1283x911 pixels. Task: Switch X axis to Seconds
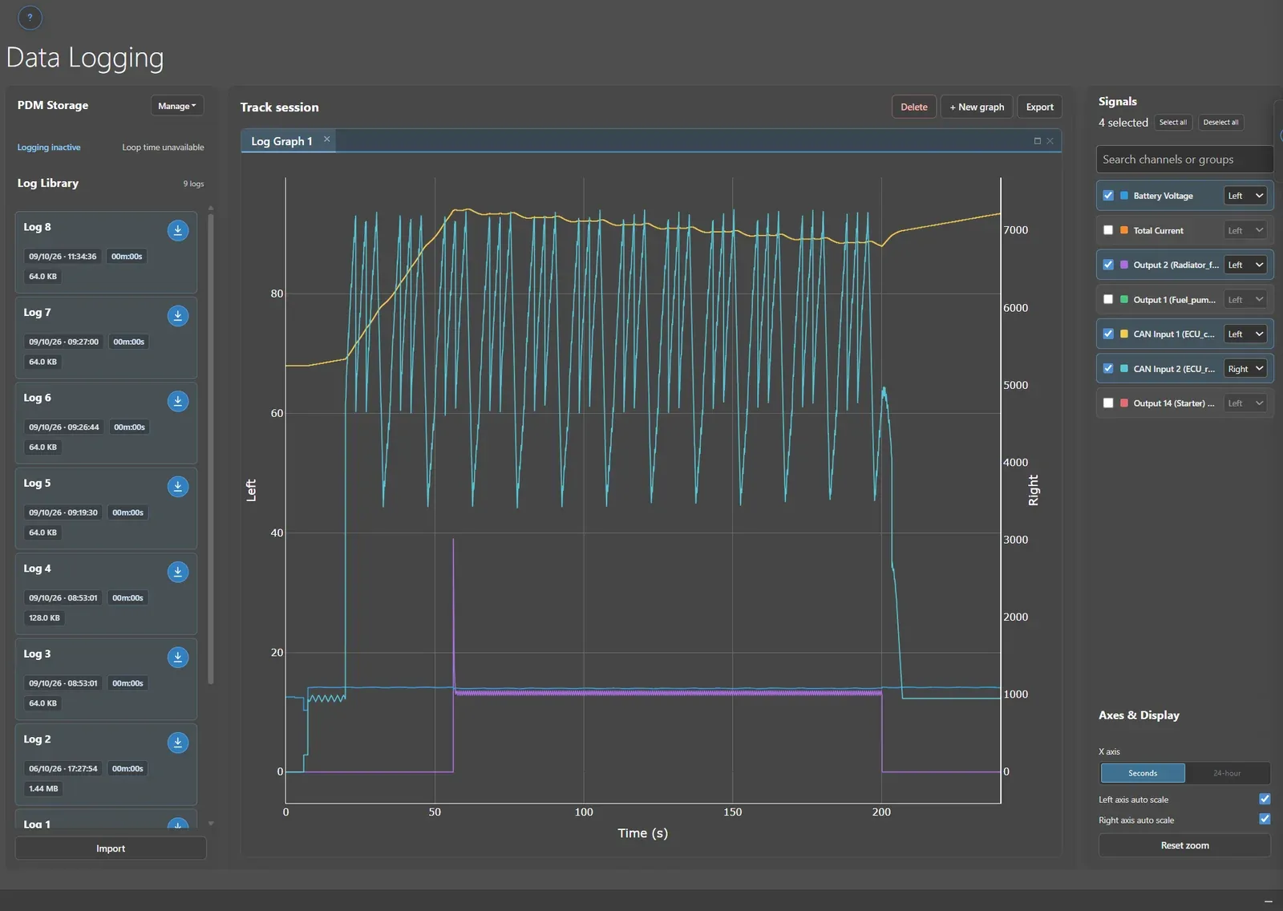click(x=1143, y=773)
